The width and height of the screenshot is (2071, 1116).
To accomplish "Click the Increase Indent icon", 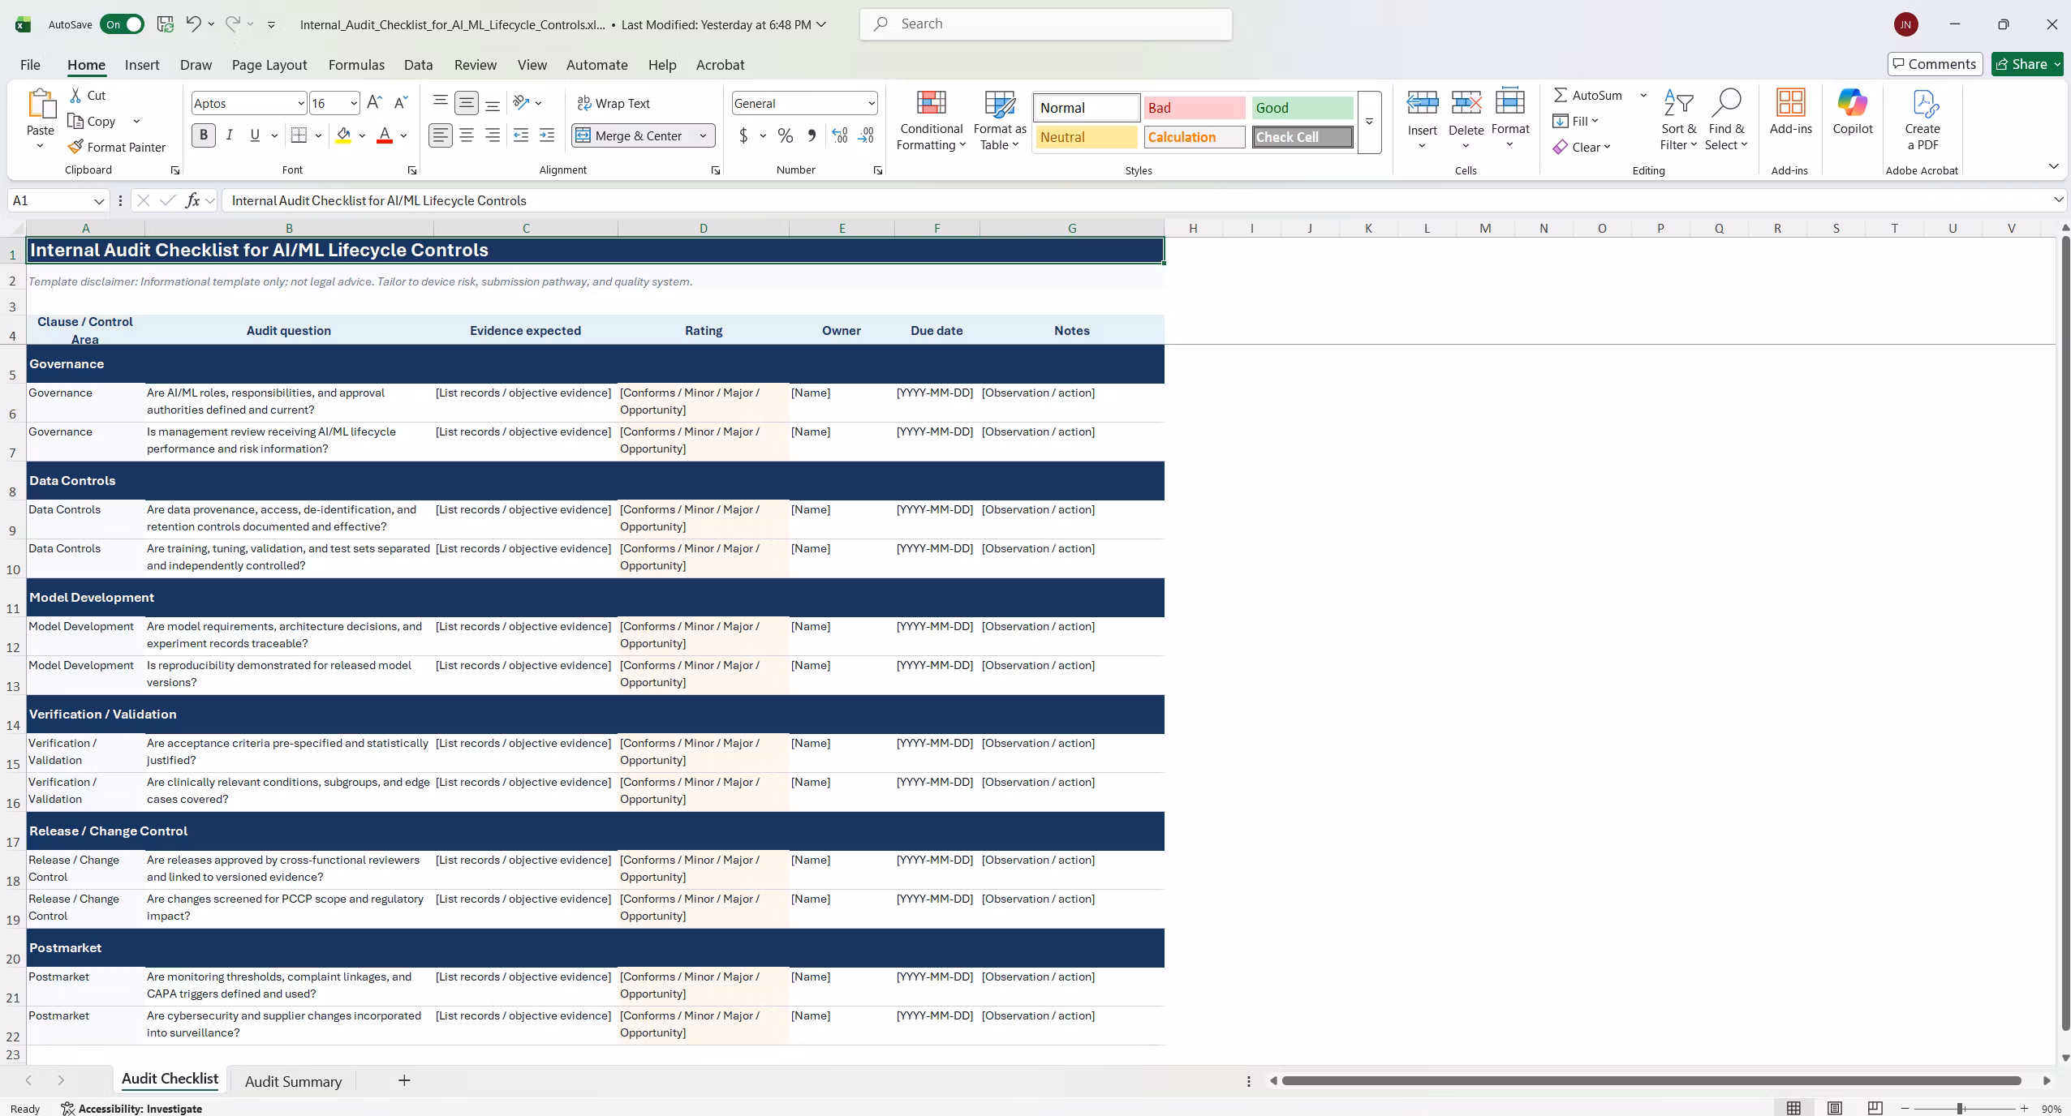I will (x=547, y=135).
